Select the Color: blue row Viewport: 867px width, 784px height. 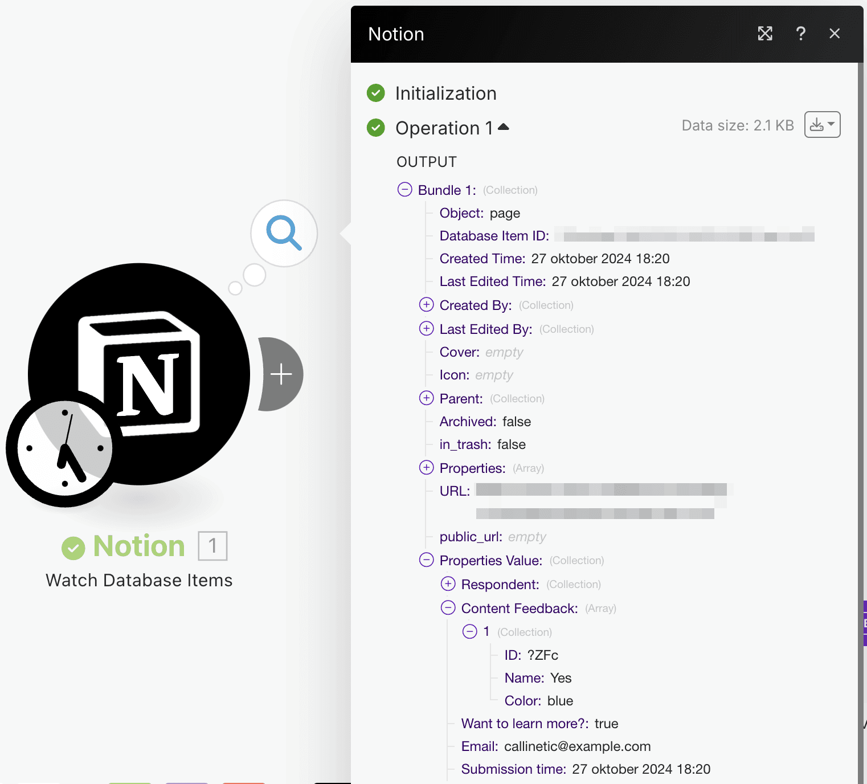click(539, 701)
